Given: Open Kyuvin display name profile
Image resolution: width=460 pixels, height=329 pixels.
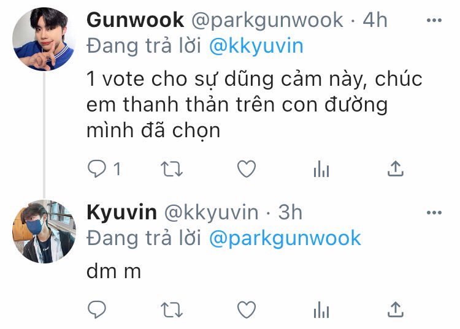Looking at the screenshot, I should pyautogui.click(x=122, y=213).
